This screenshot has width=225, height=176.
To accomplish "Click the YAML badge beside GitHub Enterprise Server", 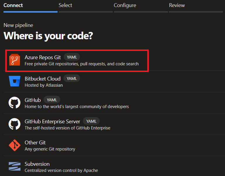I will pos(91,121).
